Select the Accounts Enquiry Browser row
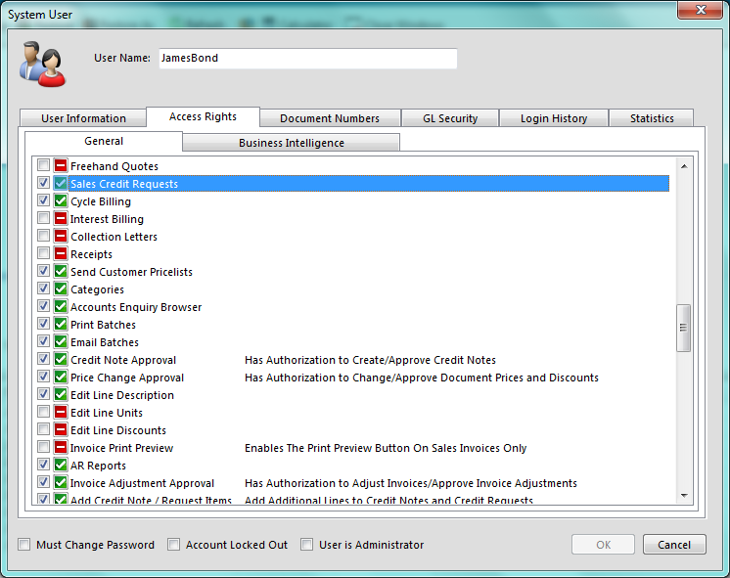Viewport: 730px width, 578px height. tap(136, 307)
